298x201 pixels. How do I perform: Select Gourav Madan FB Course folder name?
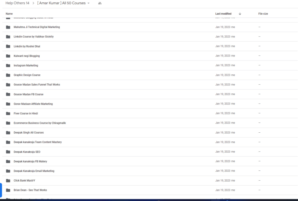(29, 94)
